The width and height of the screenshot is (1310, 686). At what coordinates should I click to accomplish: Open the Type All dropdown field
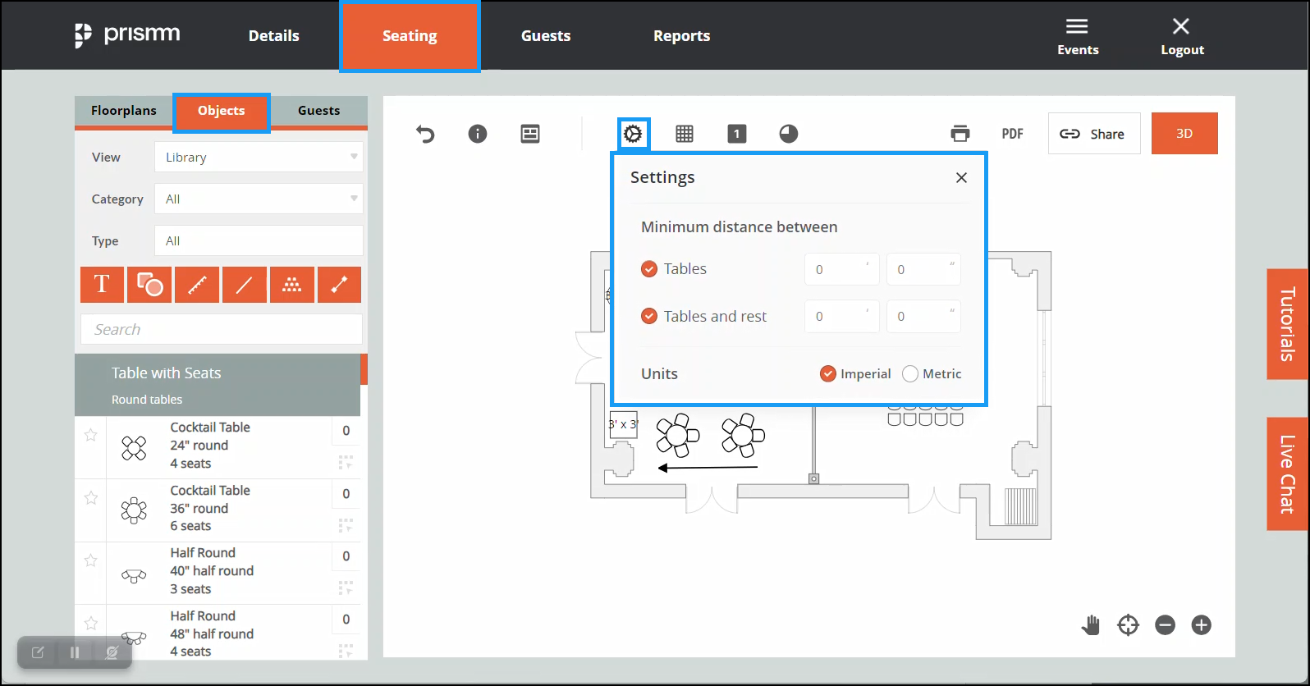click(x=259, y=241)
